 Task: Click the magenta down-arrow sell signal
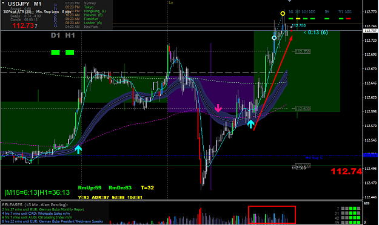[x=218, y=108]
